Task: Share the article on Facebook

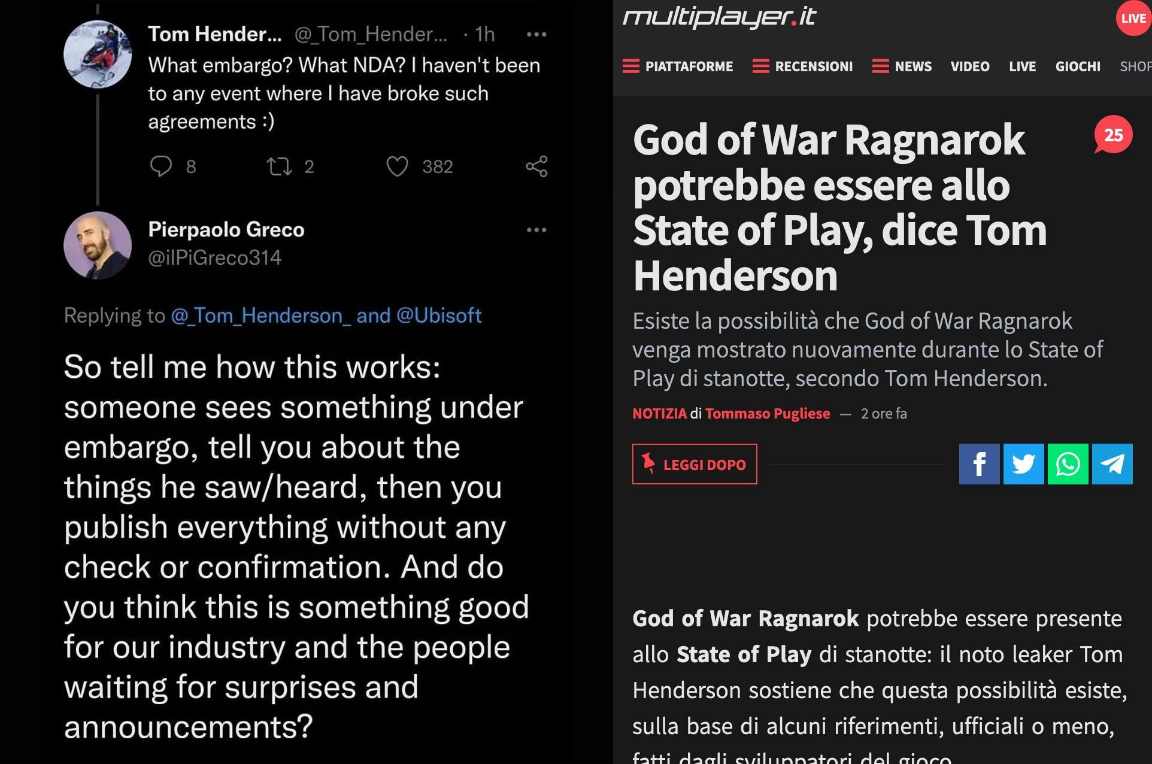Action: tap(979, 463)
